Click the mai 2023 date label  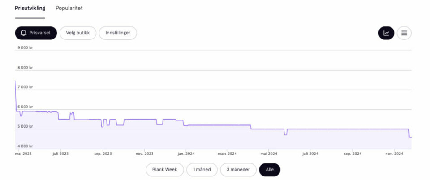tap(23, 154)
